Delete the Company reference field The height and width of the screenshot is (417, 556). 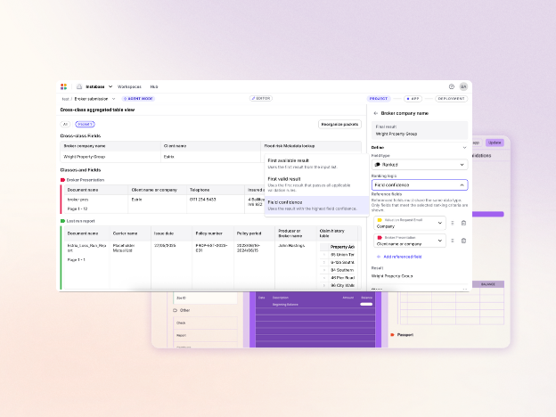coord(463,223)
